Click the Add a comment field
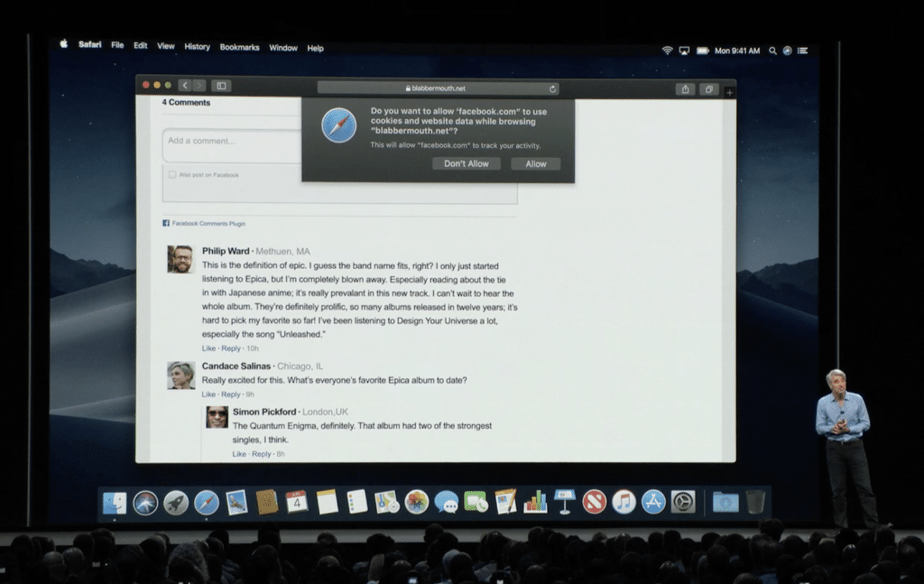Screen dimensions: 924x584 [232, 145]
